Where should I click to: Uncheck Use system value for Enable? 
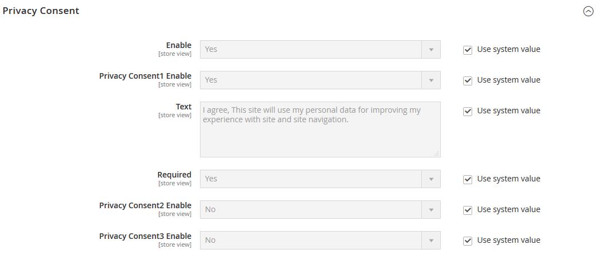tap(468, 50)
